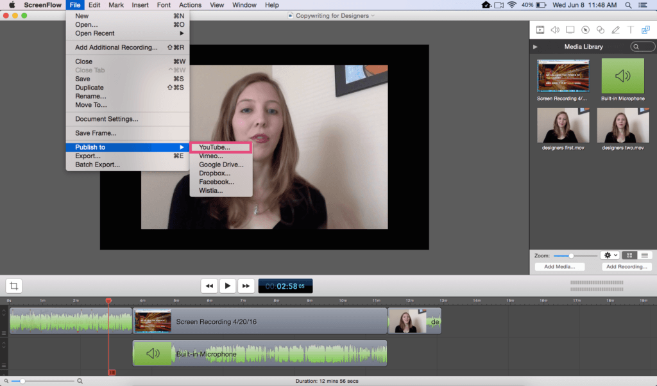Toggle the second track height arrows
Image resolution: width=657 pixels, height=386 pixels.
click(x=4, y=344)
